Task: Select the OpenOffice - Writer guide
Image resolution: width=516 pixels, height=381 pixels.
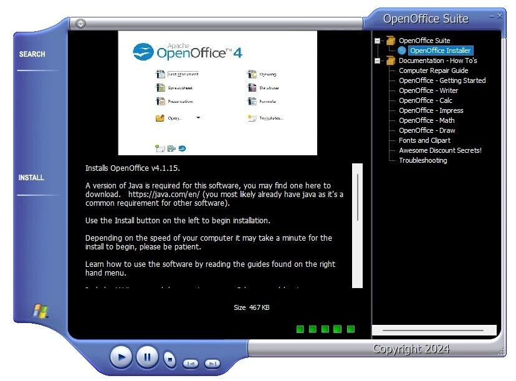Action: pyautogui.click(x=428, y=90)
